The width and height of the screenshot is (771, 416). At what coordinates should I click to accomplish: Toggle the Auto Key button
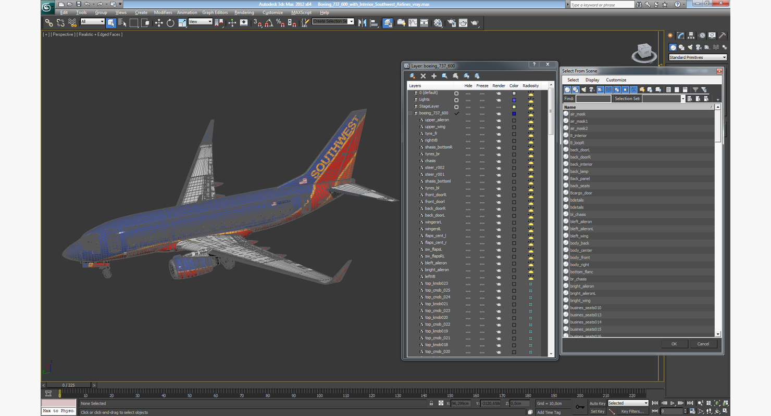(597, 403)
